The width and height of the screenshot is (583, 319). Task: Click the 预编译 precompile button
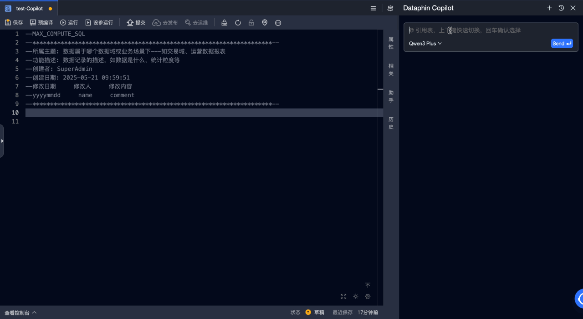tap(41, 23)
